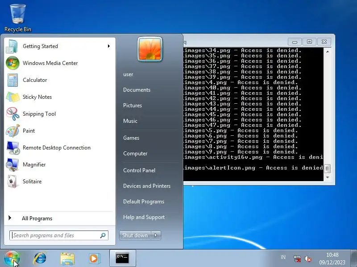Open Internet Explorer from taskbar
Image resolution: width=357 pixels, height=267 pixels.
(40, 259)
